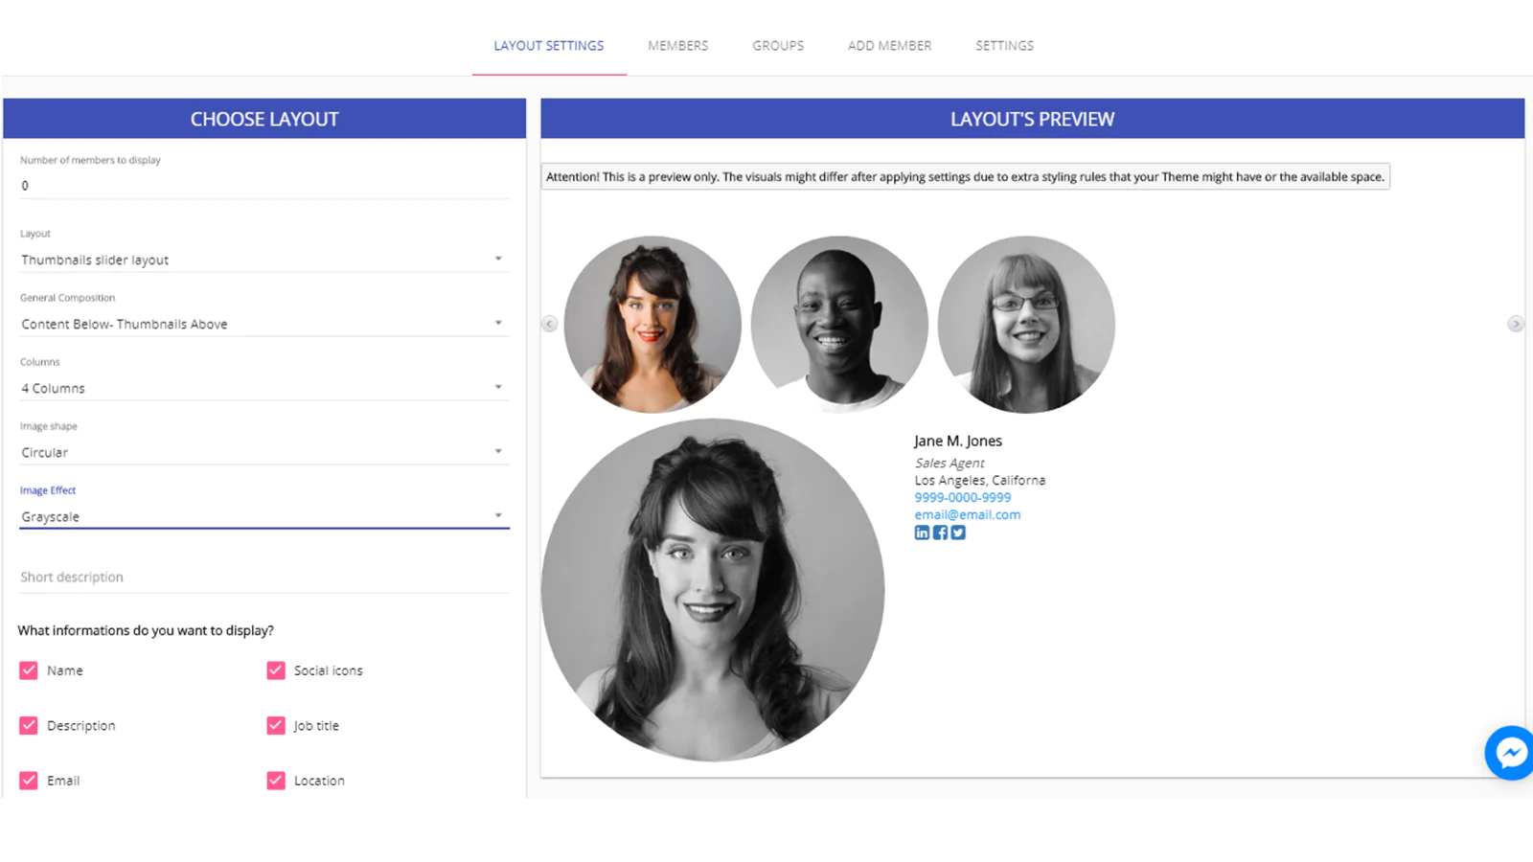
Task: Uncheck the Name checkbox
Action: [x=29, y=670]
